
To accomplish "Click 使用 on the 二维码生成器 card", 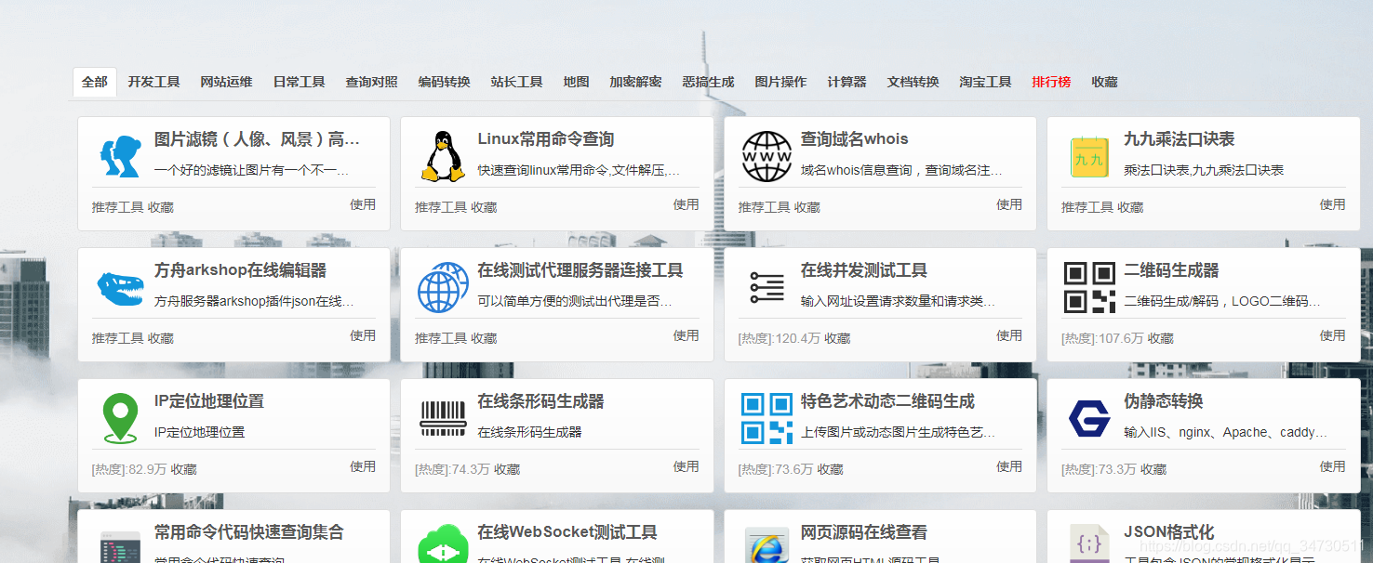I will [x=1333, y=335].
